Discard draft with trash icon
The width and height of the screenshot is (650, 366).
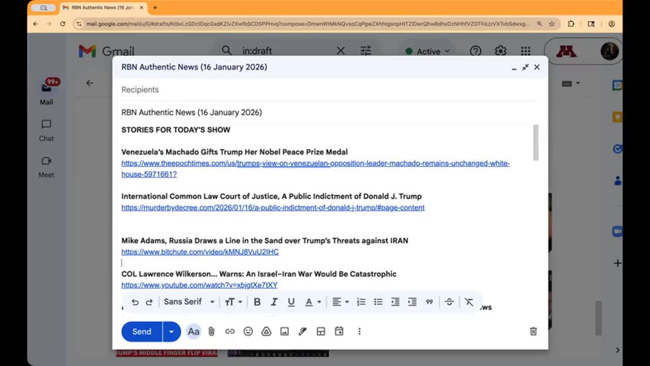[533, 331]
